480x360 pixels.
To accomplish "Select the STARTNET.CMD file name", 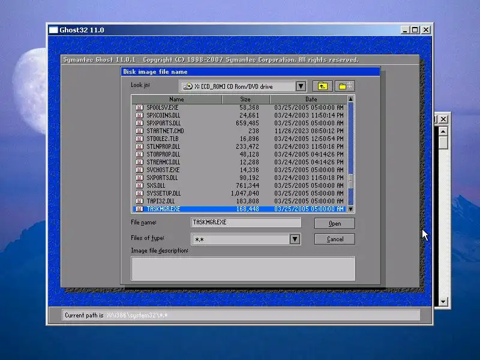I will [x=166, y=131].
